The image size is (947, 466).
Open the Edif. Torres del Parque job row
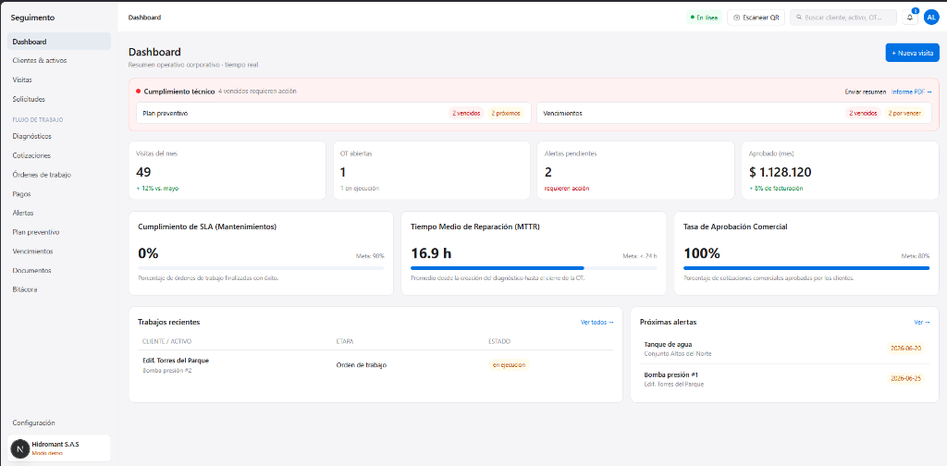pos(375,365)
